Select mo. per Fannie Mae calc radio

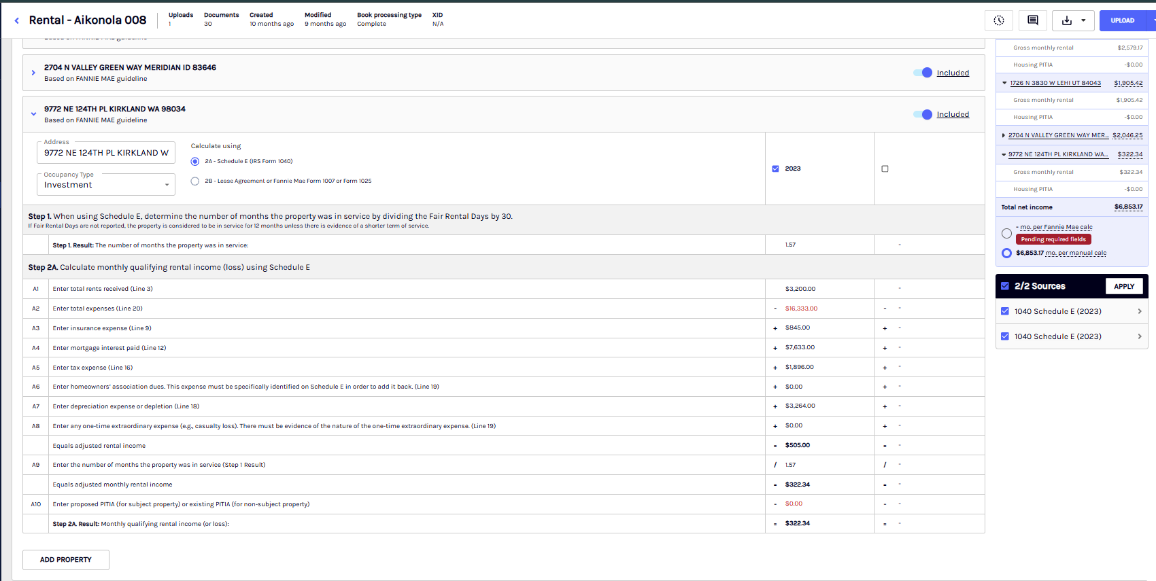[1006, 233]
